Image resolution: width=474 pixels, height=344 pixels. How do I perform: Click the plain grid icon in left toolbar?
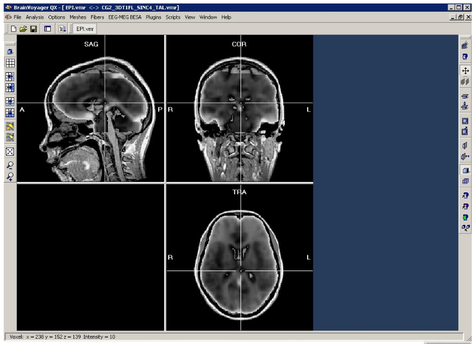pos(10,64)
